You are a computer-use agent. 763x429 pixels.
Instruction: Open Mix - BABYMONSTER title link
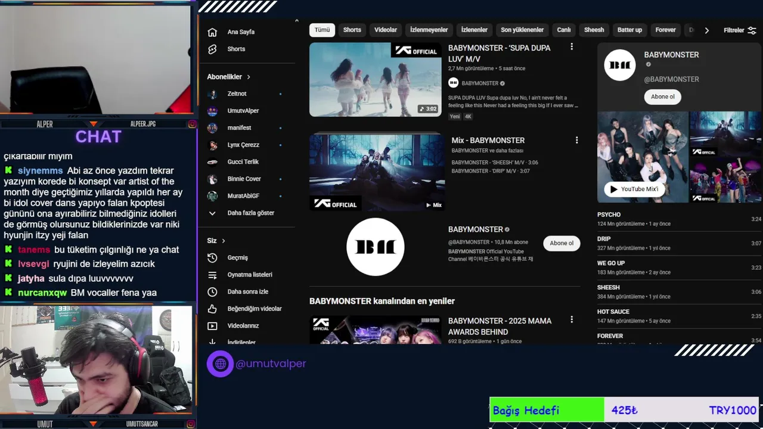click(488, 140)
